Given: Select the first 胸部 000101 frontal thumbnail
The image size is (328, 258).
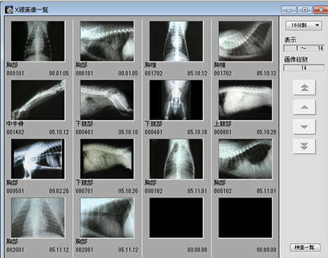Looking at the screenshot, I should pos(38,41).
